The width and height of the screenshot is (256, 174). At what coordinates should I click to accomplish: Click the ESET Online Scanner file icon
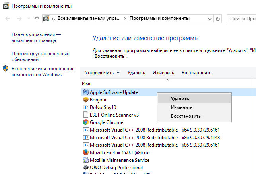pyautogui.click(x=86, y=115)
